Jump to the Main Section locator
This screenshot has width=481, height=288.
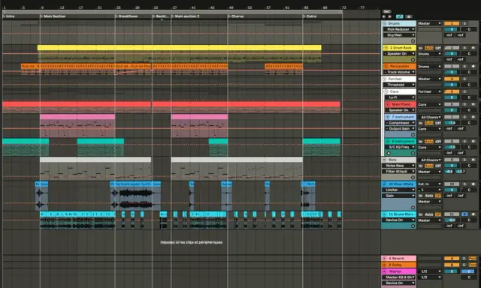[x=53, y=16]
